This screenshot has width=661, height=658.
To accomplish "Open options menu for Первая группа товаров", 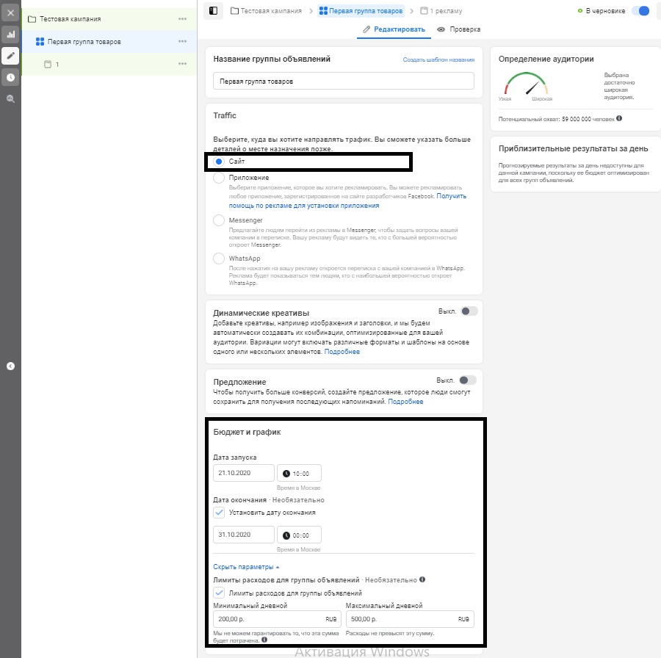I will pos(183,41).
